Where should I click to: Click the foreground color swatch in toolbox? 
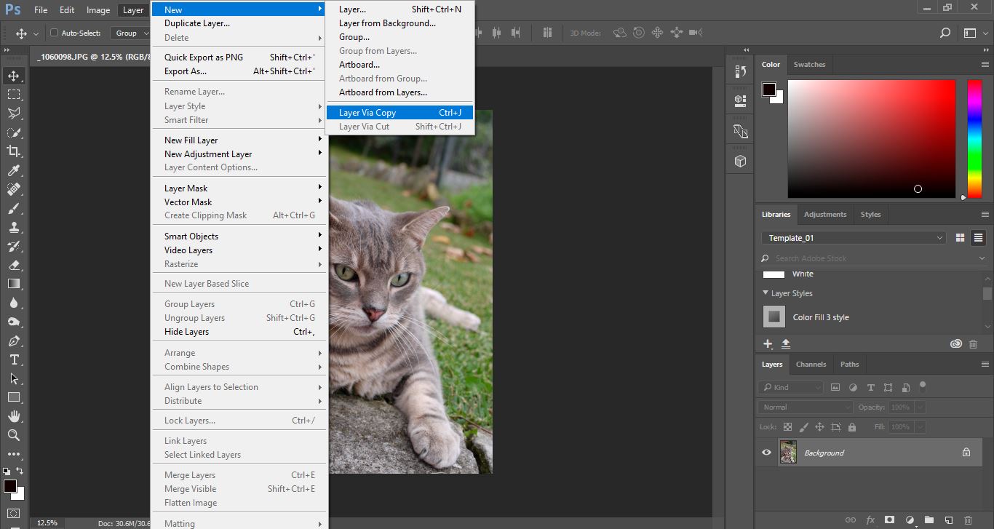pos(10,486)
